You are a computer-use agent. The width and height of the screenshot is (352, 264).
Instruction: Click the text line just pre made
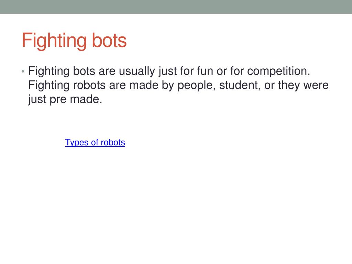click(x=65, y=99)
